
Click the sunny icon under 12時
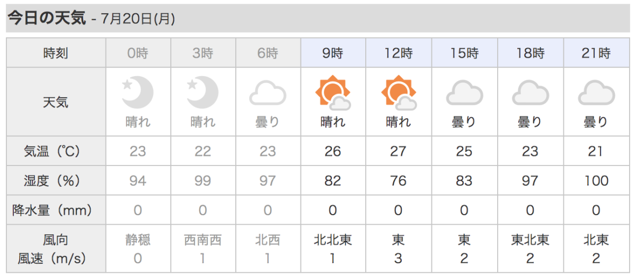pos(399,93)
